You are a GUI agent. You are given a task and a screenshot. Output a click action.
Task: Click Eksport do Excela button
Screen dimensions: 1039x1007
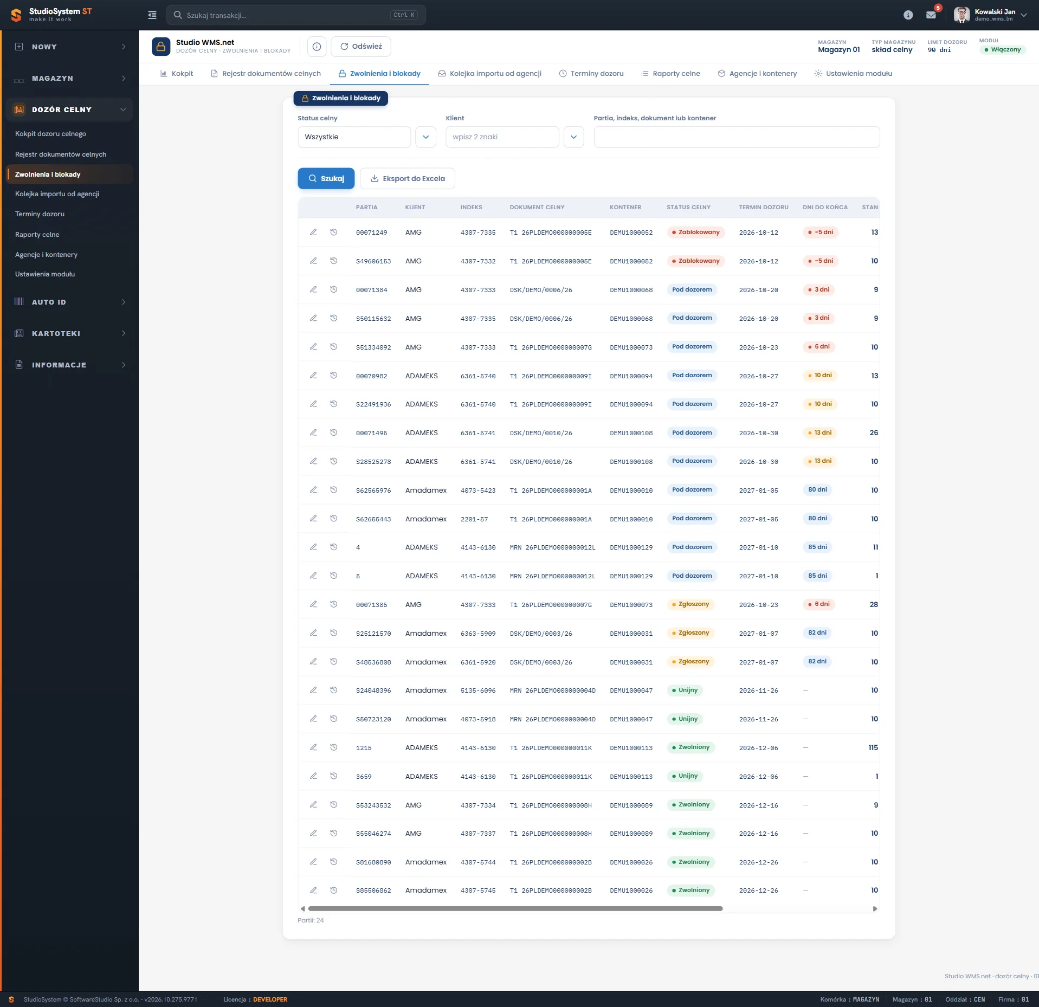(408, 178)
